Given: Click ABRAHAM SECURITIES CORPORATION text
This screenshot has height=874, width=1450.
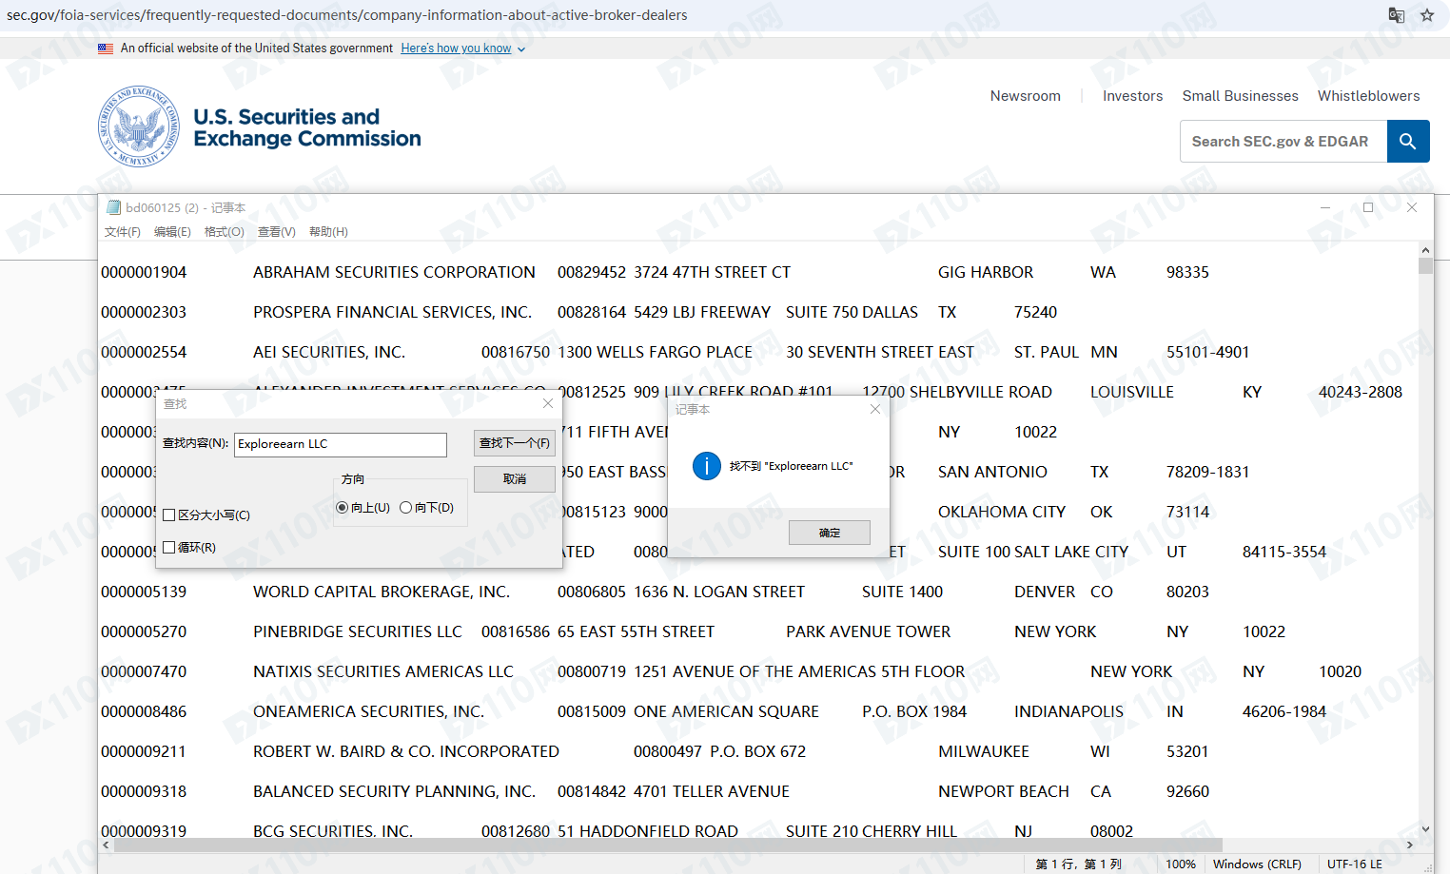Looking at the screenshot, I should [394, 272].
